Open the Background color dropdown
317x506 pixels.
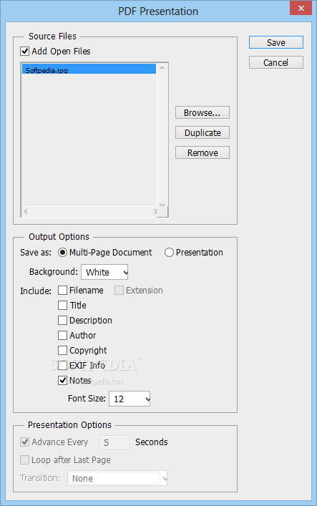click(x=104, y=272)
